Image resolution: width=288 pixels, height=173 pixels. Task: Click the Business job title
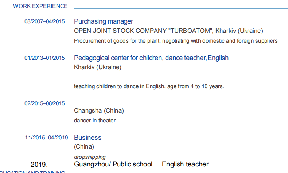87,138
